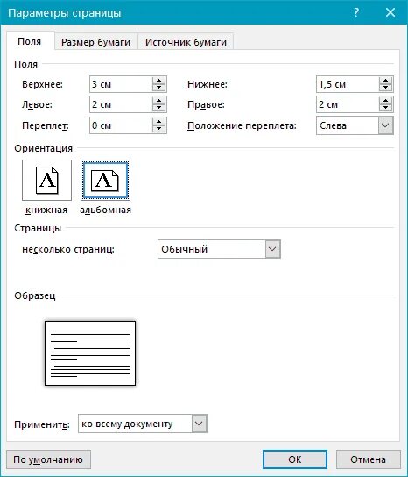Click the Параметры страницы title text
408x477 pixels.
pos(65,13)
